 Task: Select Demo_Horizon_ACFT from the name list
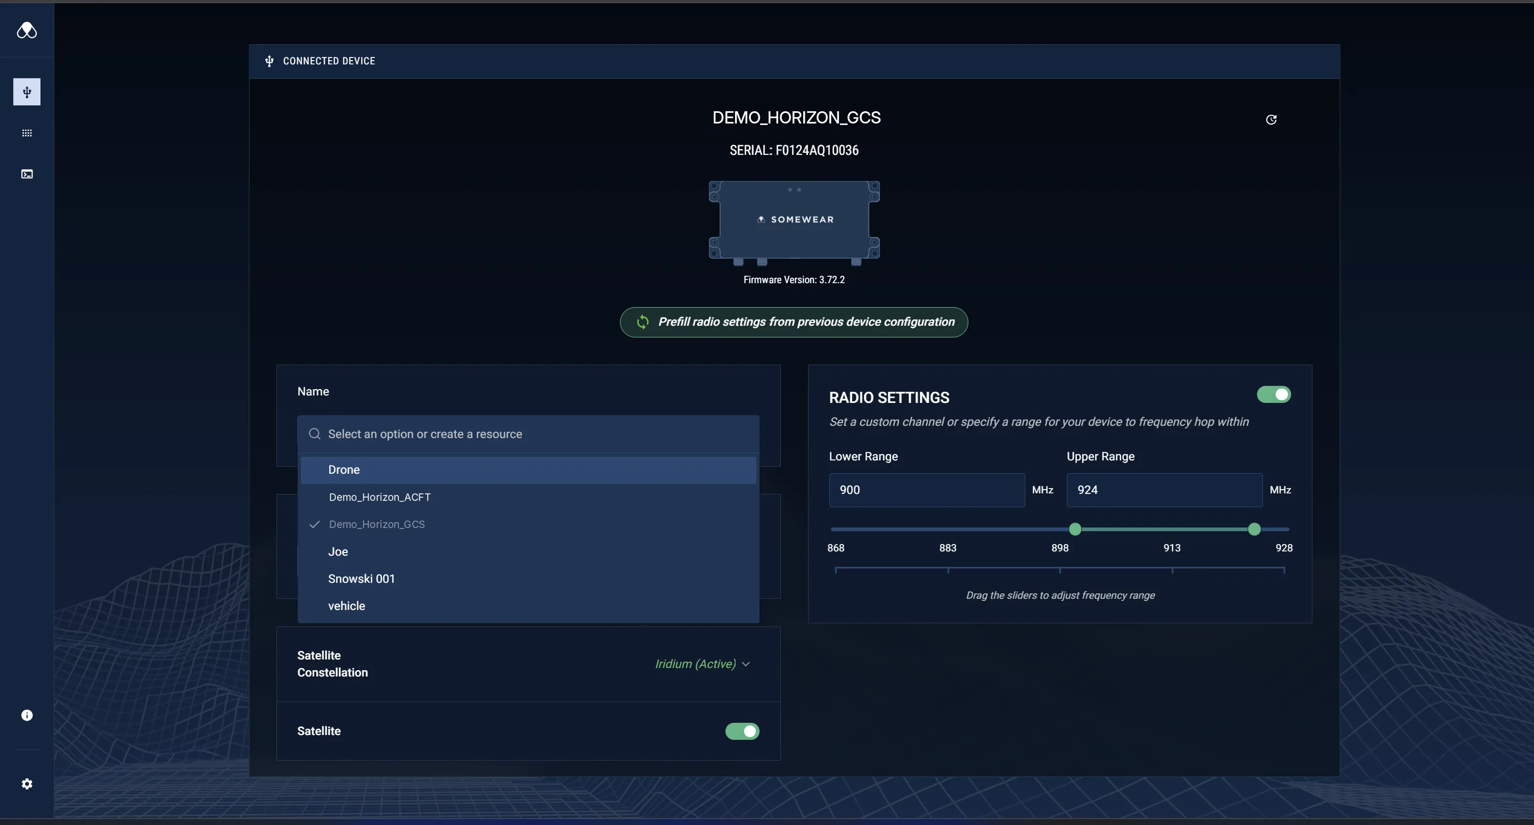(x=528, y=497)
